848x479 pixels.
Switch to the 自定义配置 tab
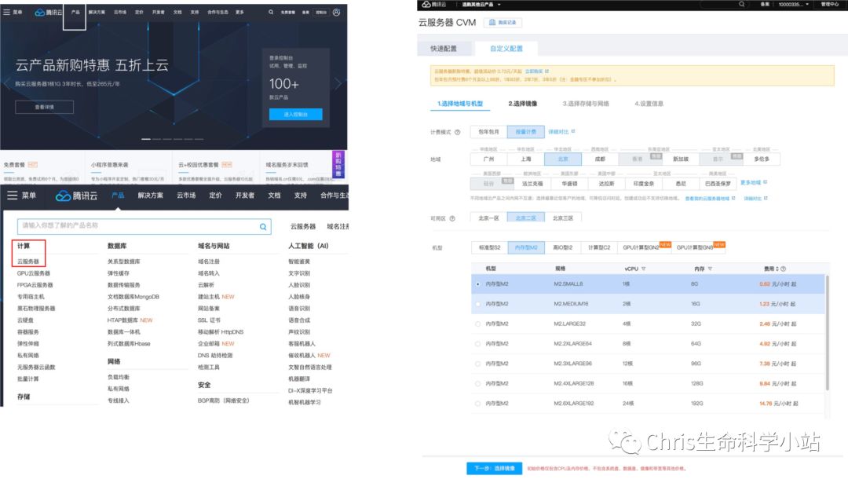pyautogui.click(x=506, y=49)
